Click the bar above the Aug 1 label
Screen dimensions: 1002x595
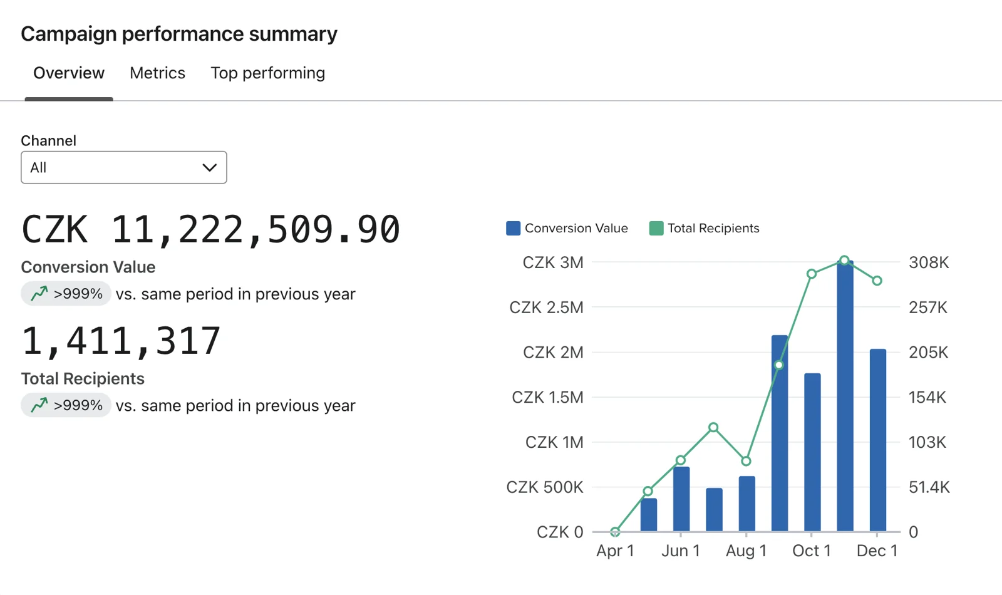746,504
